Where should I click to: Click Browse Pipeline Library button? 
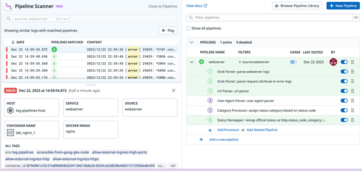(297, 6)
